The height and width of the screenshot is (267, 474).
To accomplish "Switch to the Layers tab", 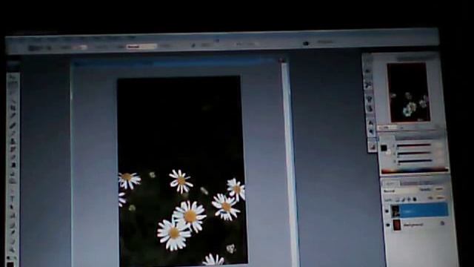I will [x=390, y=183].
